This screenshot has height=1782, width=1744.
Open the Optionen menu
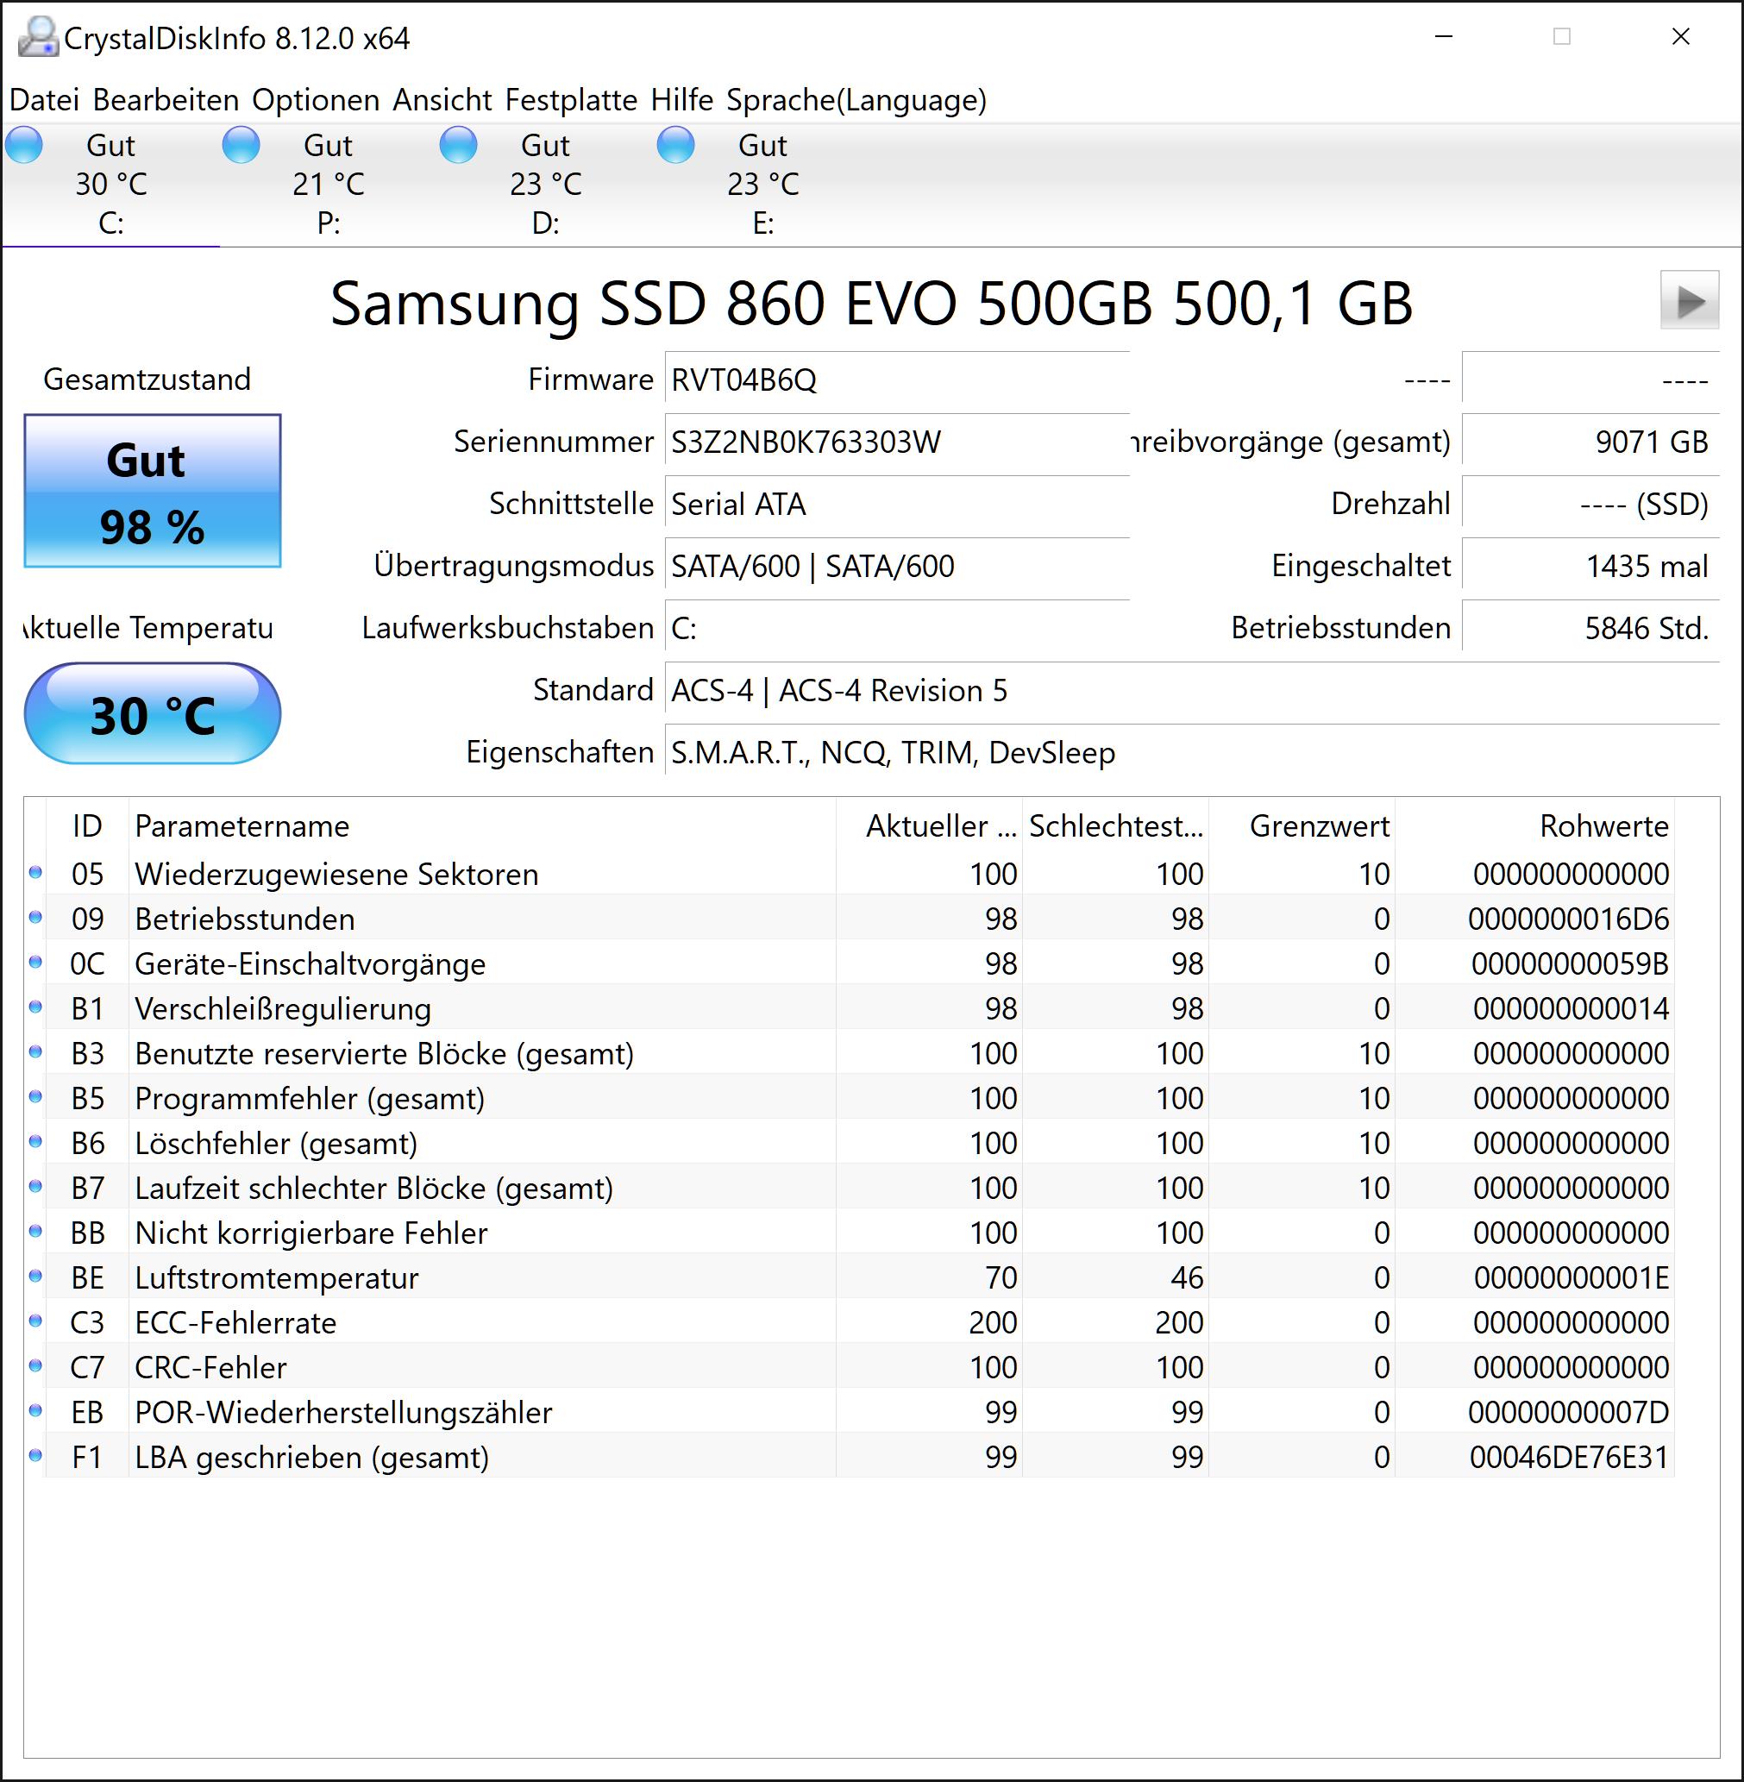point(315,100)
